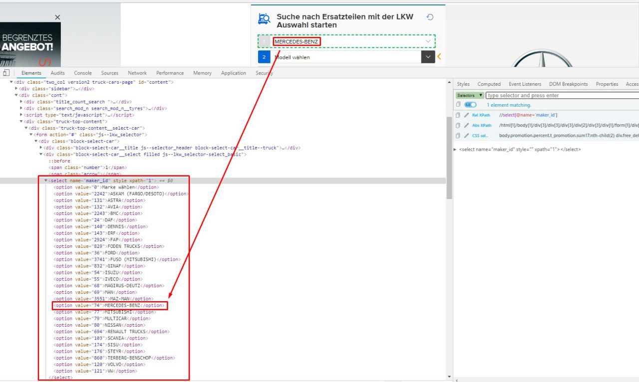
Task: Select the span class="number" row
Action: pos(88,168)
